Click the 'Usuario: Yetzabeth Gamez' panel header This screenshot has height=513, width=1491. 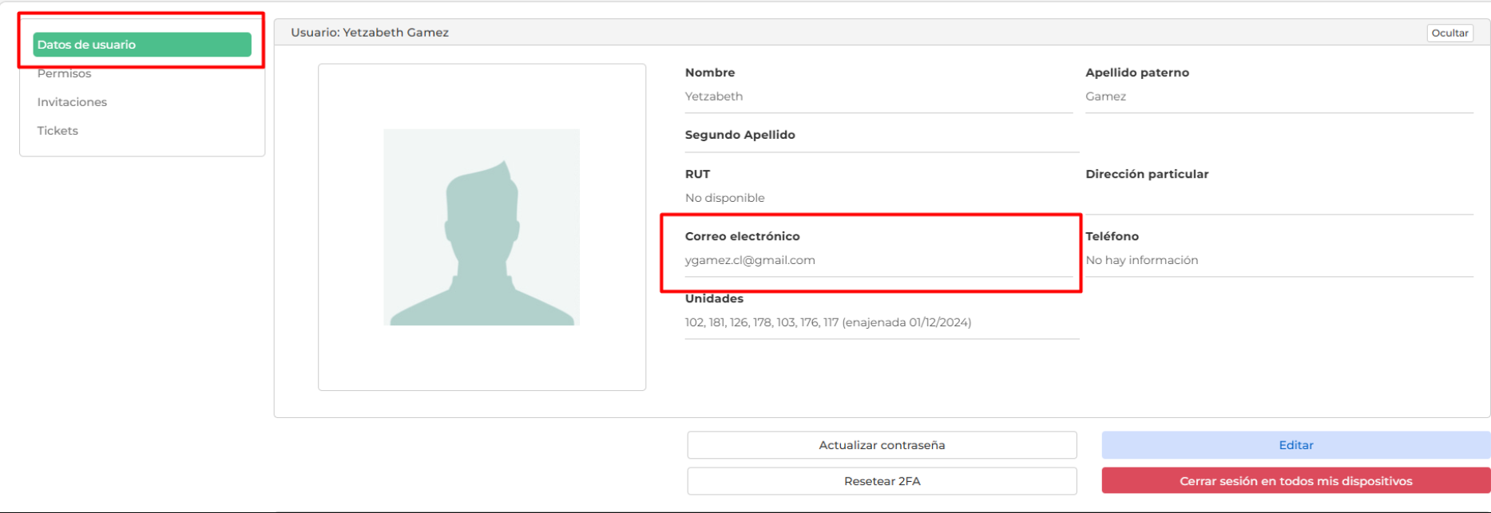(370, 33)
